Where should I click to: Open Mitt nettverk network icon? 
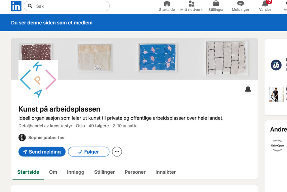191,4
